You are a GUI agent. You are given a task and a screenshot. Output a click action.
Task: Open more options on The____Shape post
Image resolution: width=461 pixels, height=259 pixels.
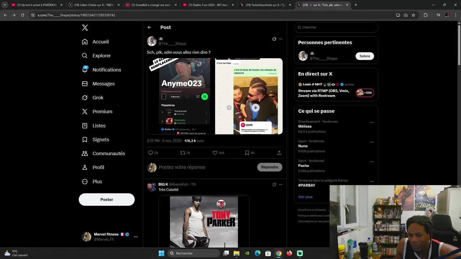(281, 39)
